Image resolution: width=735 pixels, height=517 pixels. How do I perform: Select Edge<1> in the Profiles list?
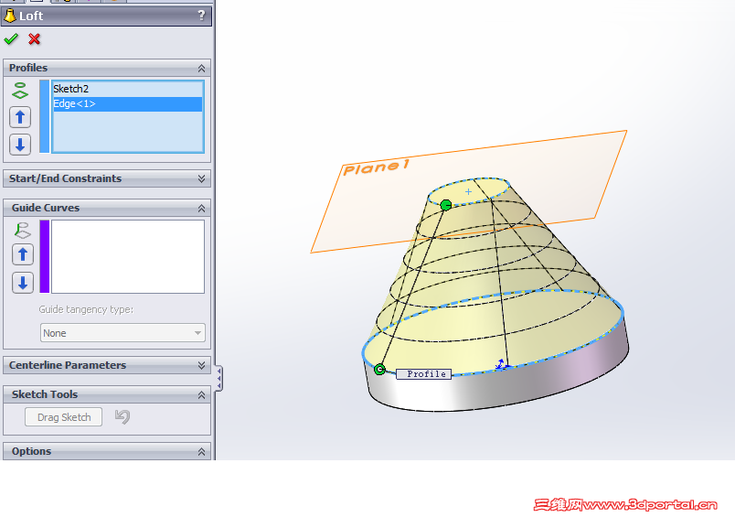[x=127, y=104]
